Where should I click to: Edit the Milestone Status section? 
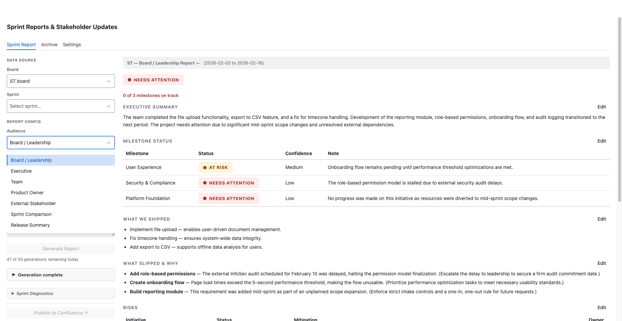click(x=601, y=141)
